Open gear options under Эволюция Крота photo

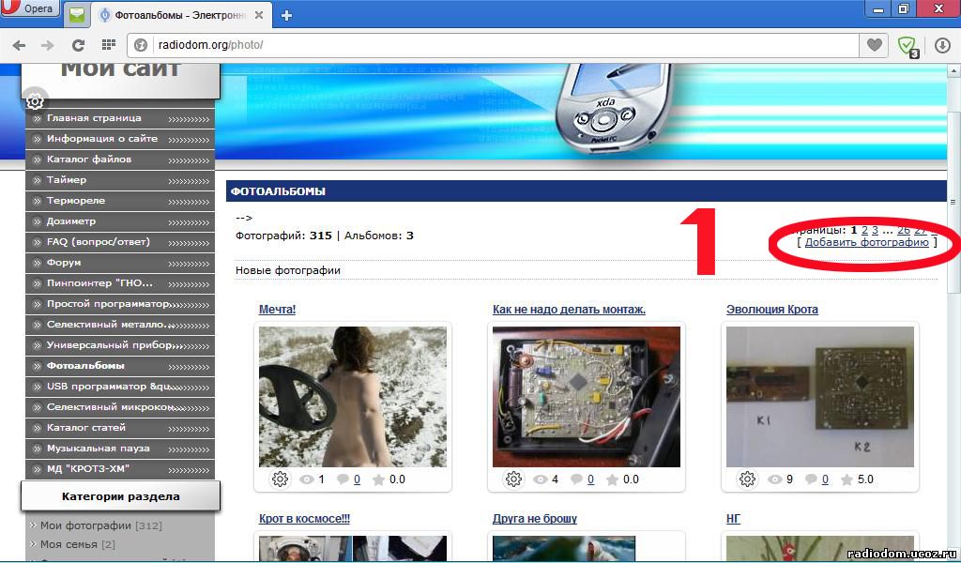[747, 479]
